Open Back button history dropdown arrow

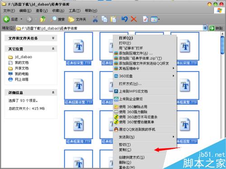[x=21, y=19]
